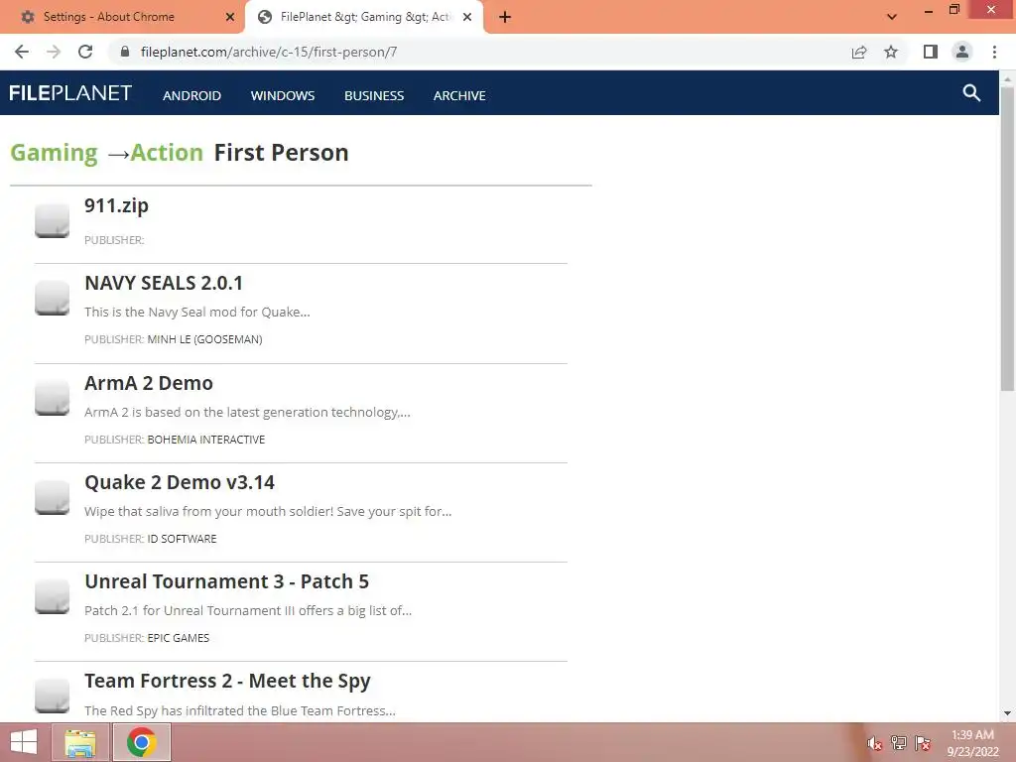Open a new tab with plus button
Screen dimensions: 1016x762
[x=505, y=17]
